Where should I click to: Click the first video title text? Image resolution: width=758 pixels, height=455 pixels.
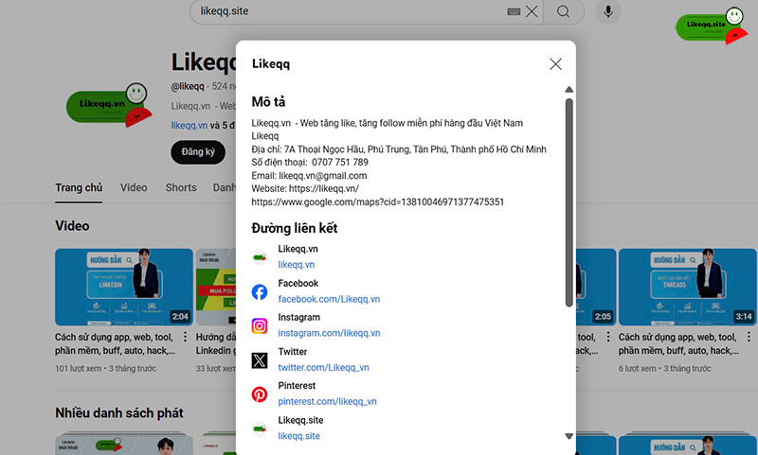click(115, 344)
